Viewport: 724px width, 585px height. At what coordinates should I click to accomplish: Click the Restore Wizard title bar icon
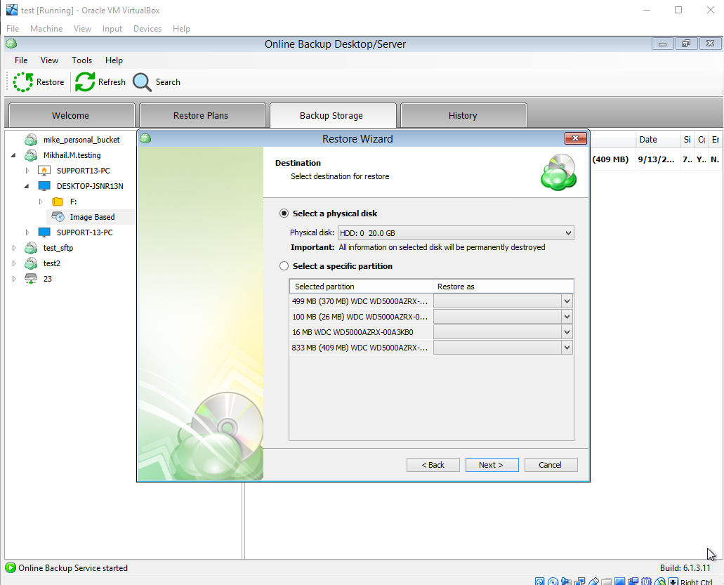coord(145,138)
